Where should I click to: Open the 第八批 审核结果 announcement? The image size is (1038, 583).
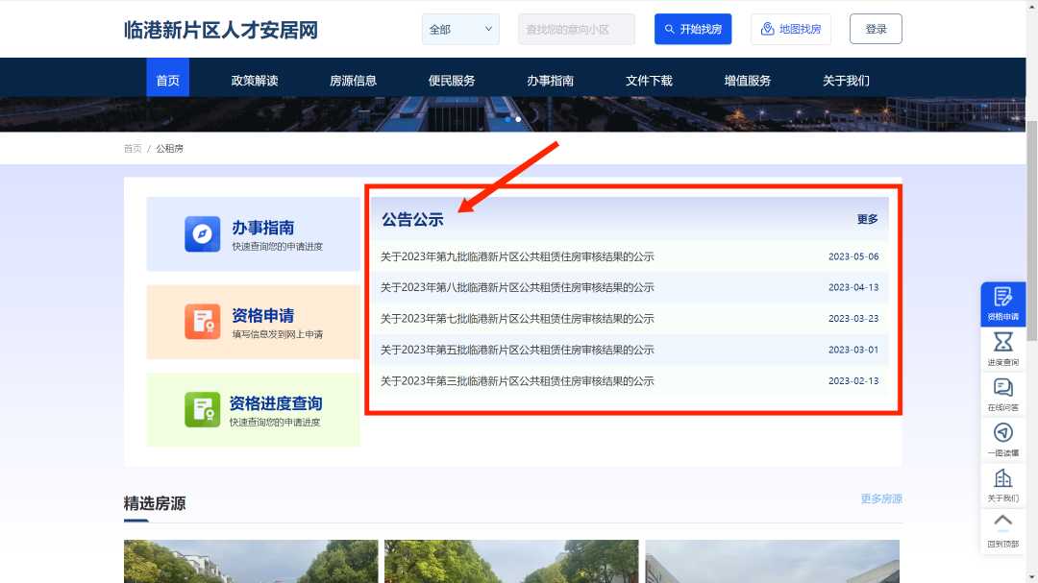[517, 288]
